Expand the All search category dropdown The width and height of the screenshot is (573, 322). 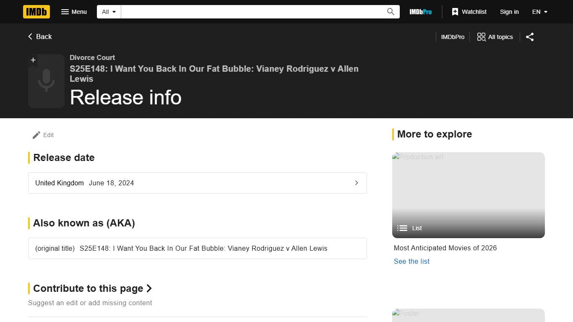click(109, 12)
